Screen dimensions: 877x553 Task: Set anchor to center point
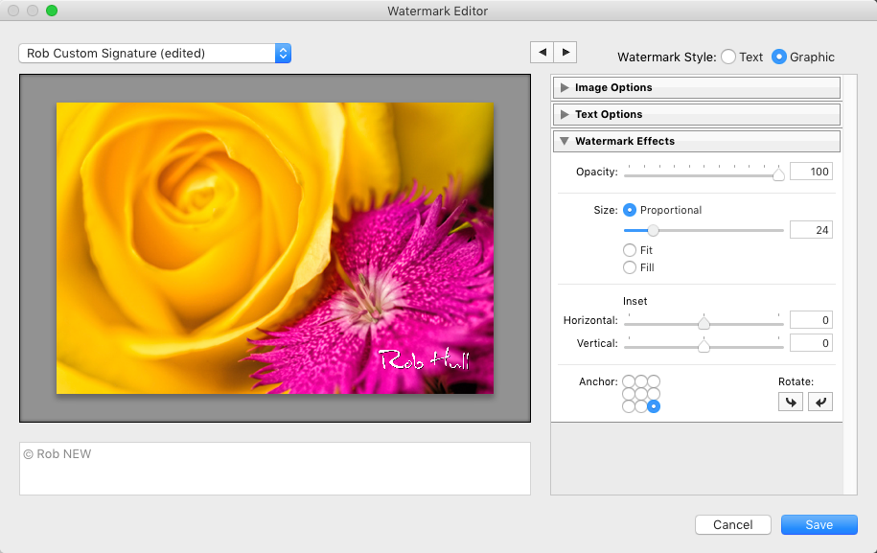pos(641,394)
